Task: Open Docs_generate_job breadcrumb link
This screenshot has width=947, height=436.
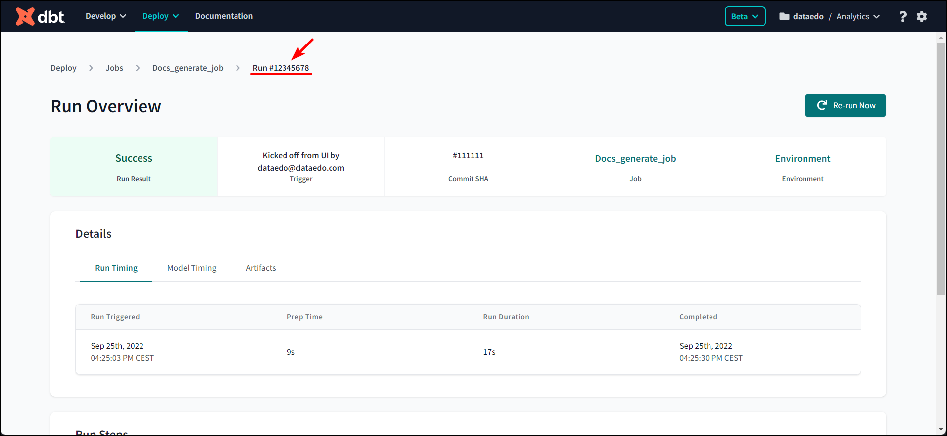Action: coord(188,68)
